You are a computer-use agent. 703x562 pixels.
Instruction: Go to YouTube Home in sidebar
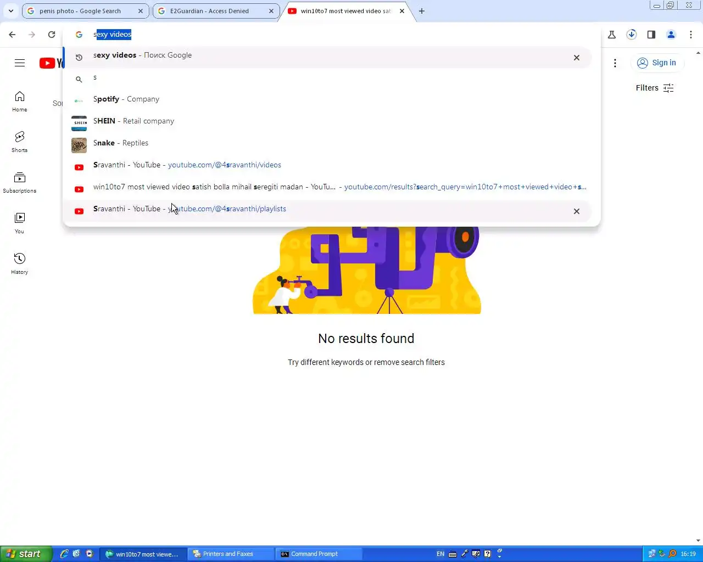pyautogui.click(x=20, y=102)
